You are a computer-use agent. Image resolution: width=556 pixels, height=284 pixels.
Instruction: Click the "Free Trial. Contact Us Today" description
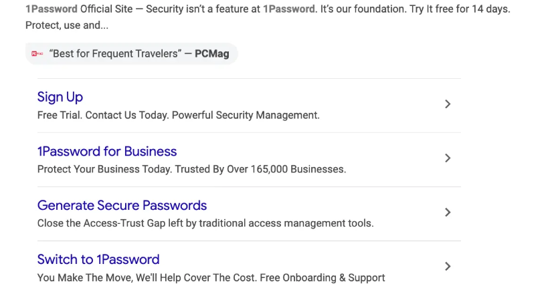pyautogui.click(x=178, y=115)
